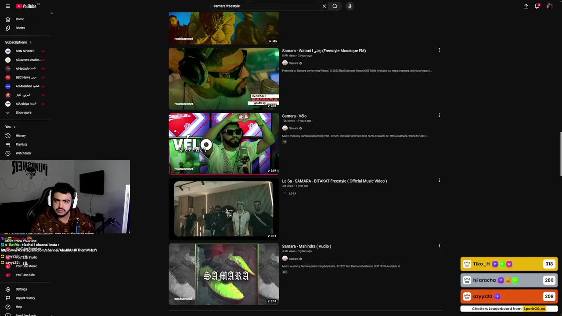Open the Samara Watani freestyle thumbnail

click(x=223, y=79)
